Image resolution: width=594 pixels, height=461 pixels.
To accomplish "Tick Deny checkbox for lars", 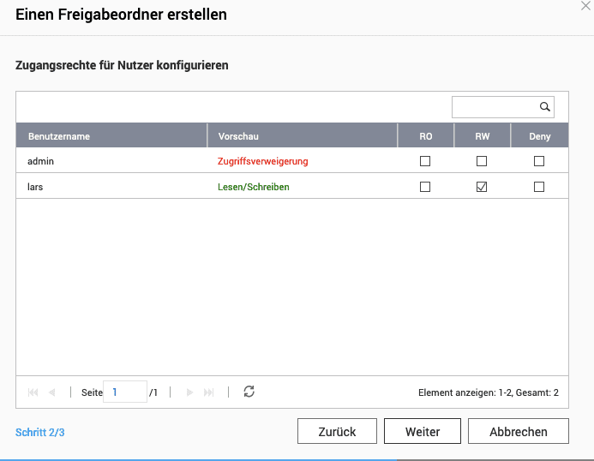I will [x=539, y=187].
